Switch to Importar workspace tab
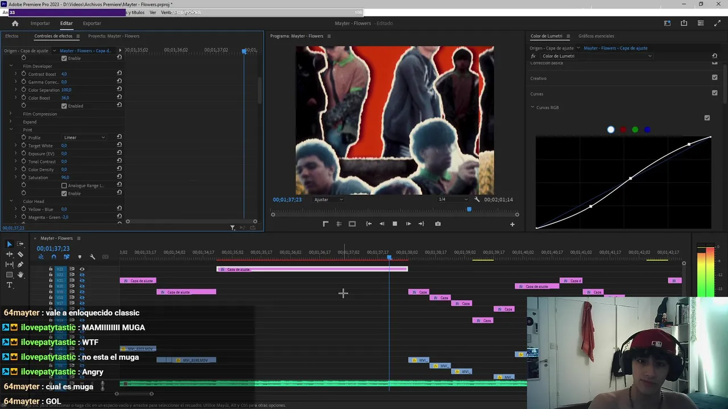Screen dimensions: 728x409 click(x=40, y=23)
